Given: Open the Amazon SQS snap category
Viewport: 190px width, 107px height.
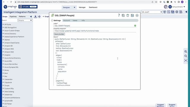Looking at the screenshot, I should pos(9,52).
